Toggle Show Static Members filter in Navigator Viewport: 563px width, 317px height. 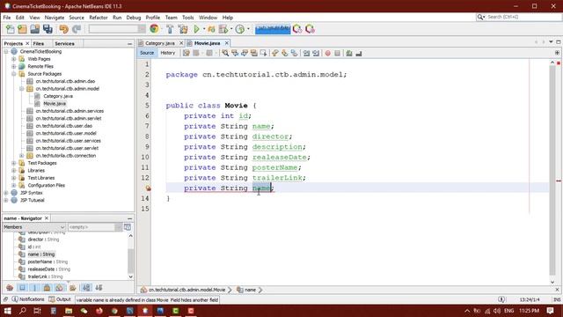click(34, 288)
